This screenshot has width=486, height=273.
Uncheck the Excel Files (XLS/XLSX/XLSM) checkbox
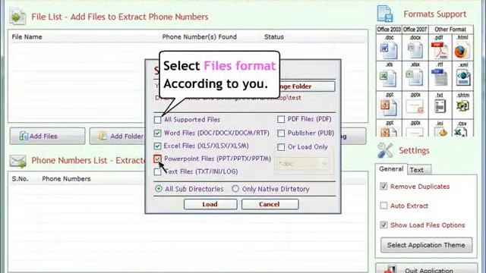157,146
